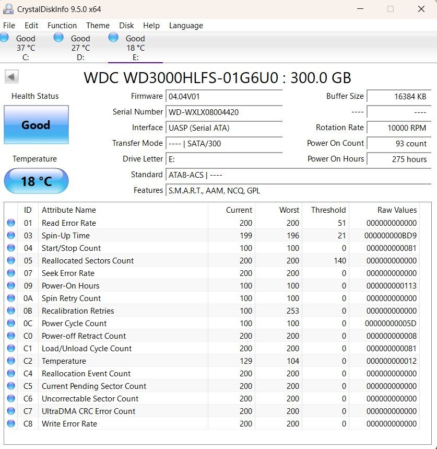Click status orb for Power-off Retract Count

[11, 336]
